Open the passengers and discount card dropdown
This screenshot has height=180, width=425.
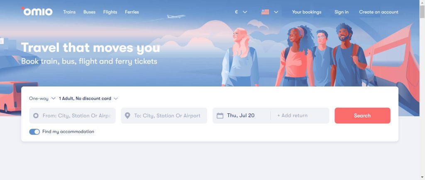[x=88, y=98]
